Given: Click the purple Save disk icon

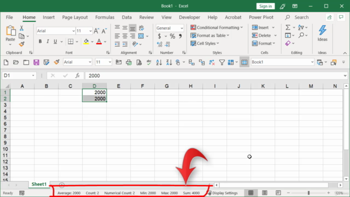Looking at the screenshot, I should point(36,62).
